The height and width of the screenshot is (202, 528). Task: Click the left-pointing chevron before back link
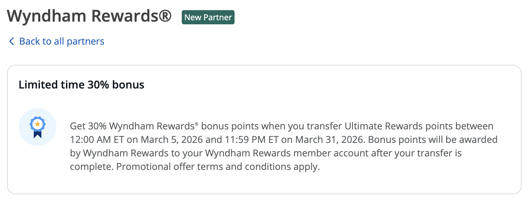[11, 41]
